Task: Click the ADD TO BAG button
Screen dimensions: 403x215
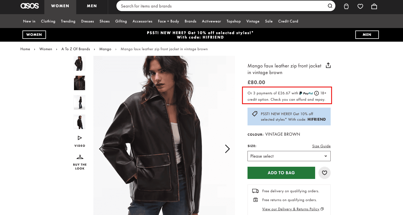Action: 281,173
